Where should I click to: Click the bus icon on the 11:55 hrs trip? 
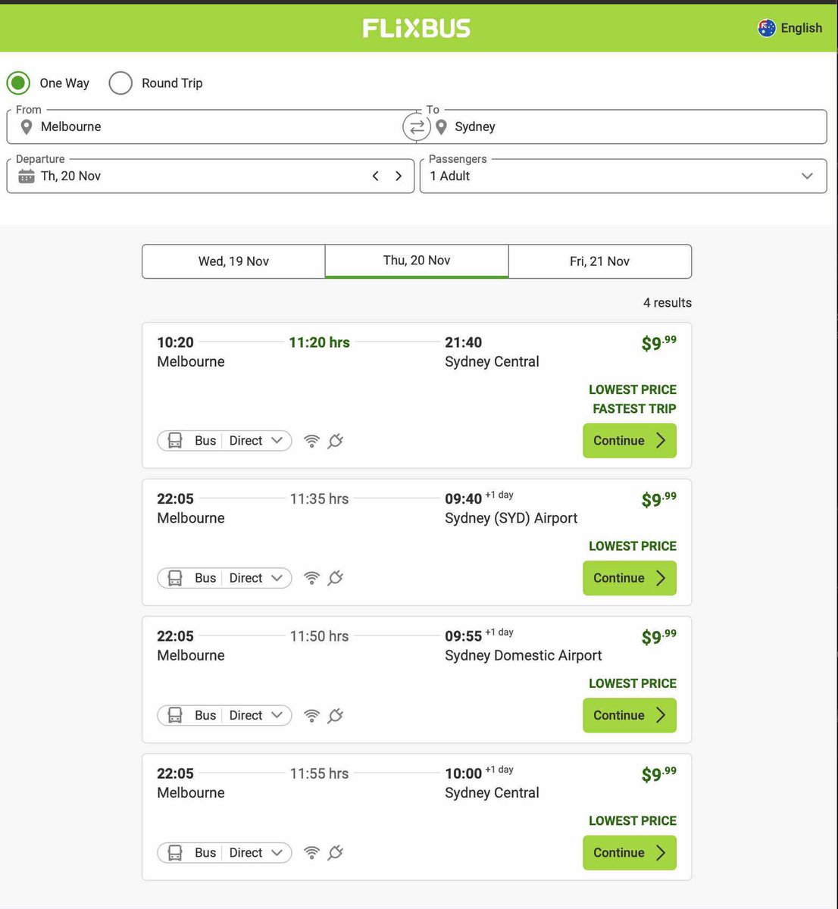coord(175,853)
